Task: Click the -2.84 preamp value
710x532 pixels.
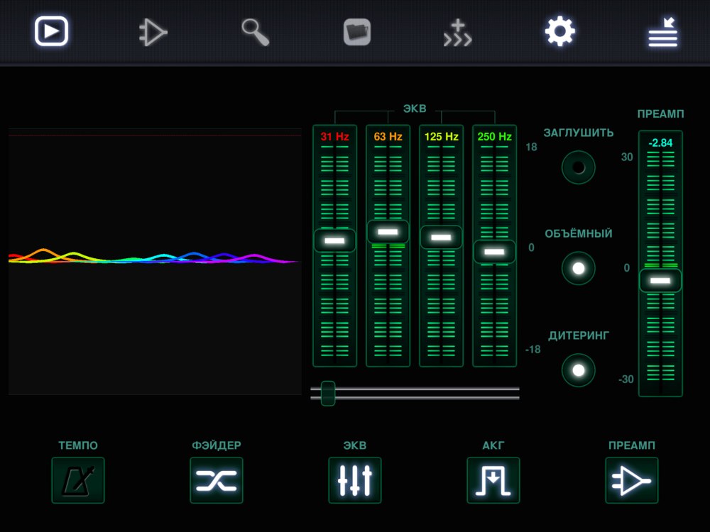Action: point(660,143)
